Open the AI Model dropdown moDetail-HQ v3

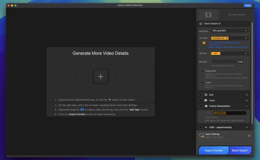(230, 38)
